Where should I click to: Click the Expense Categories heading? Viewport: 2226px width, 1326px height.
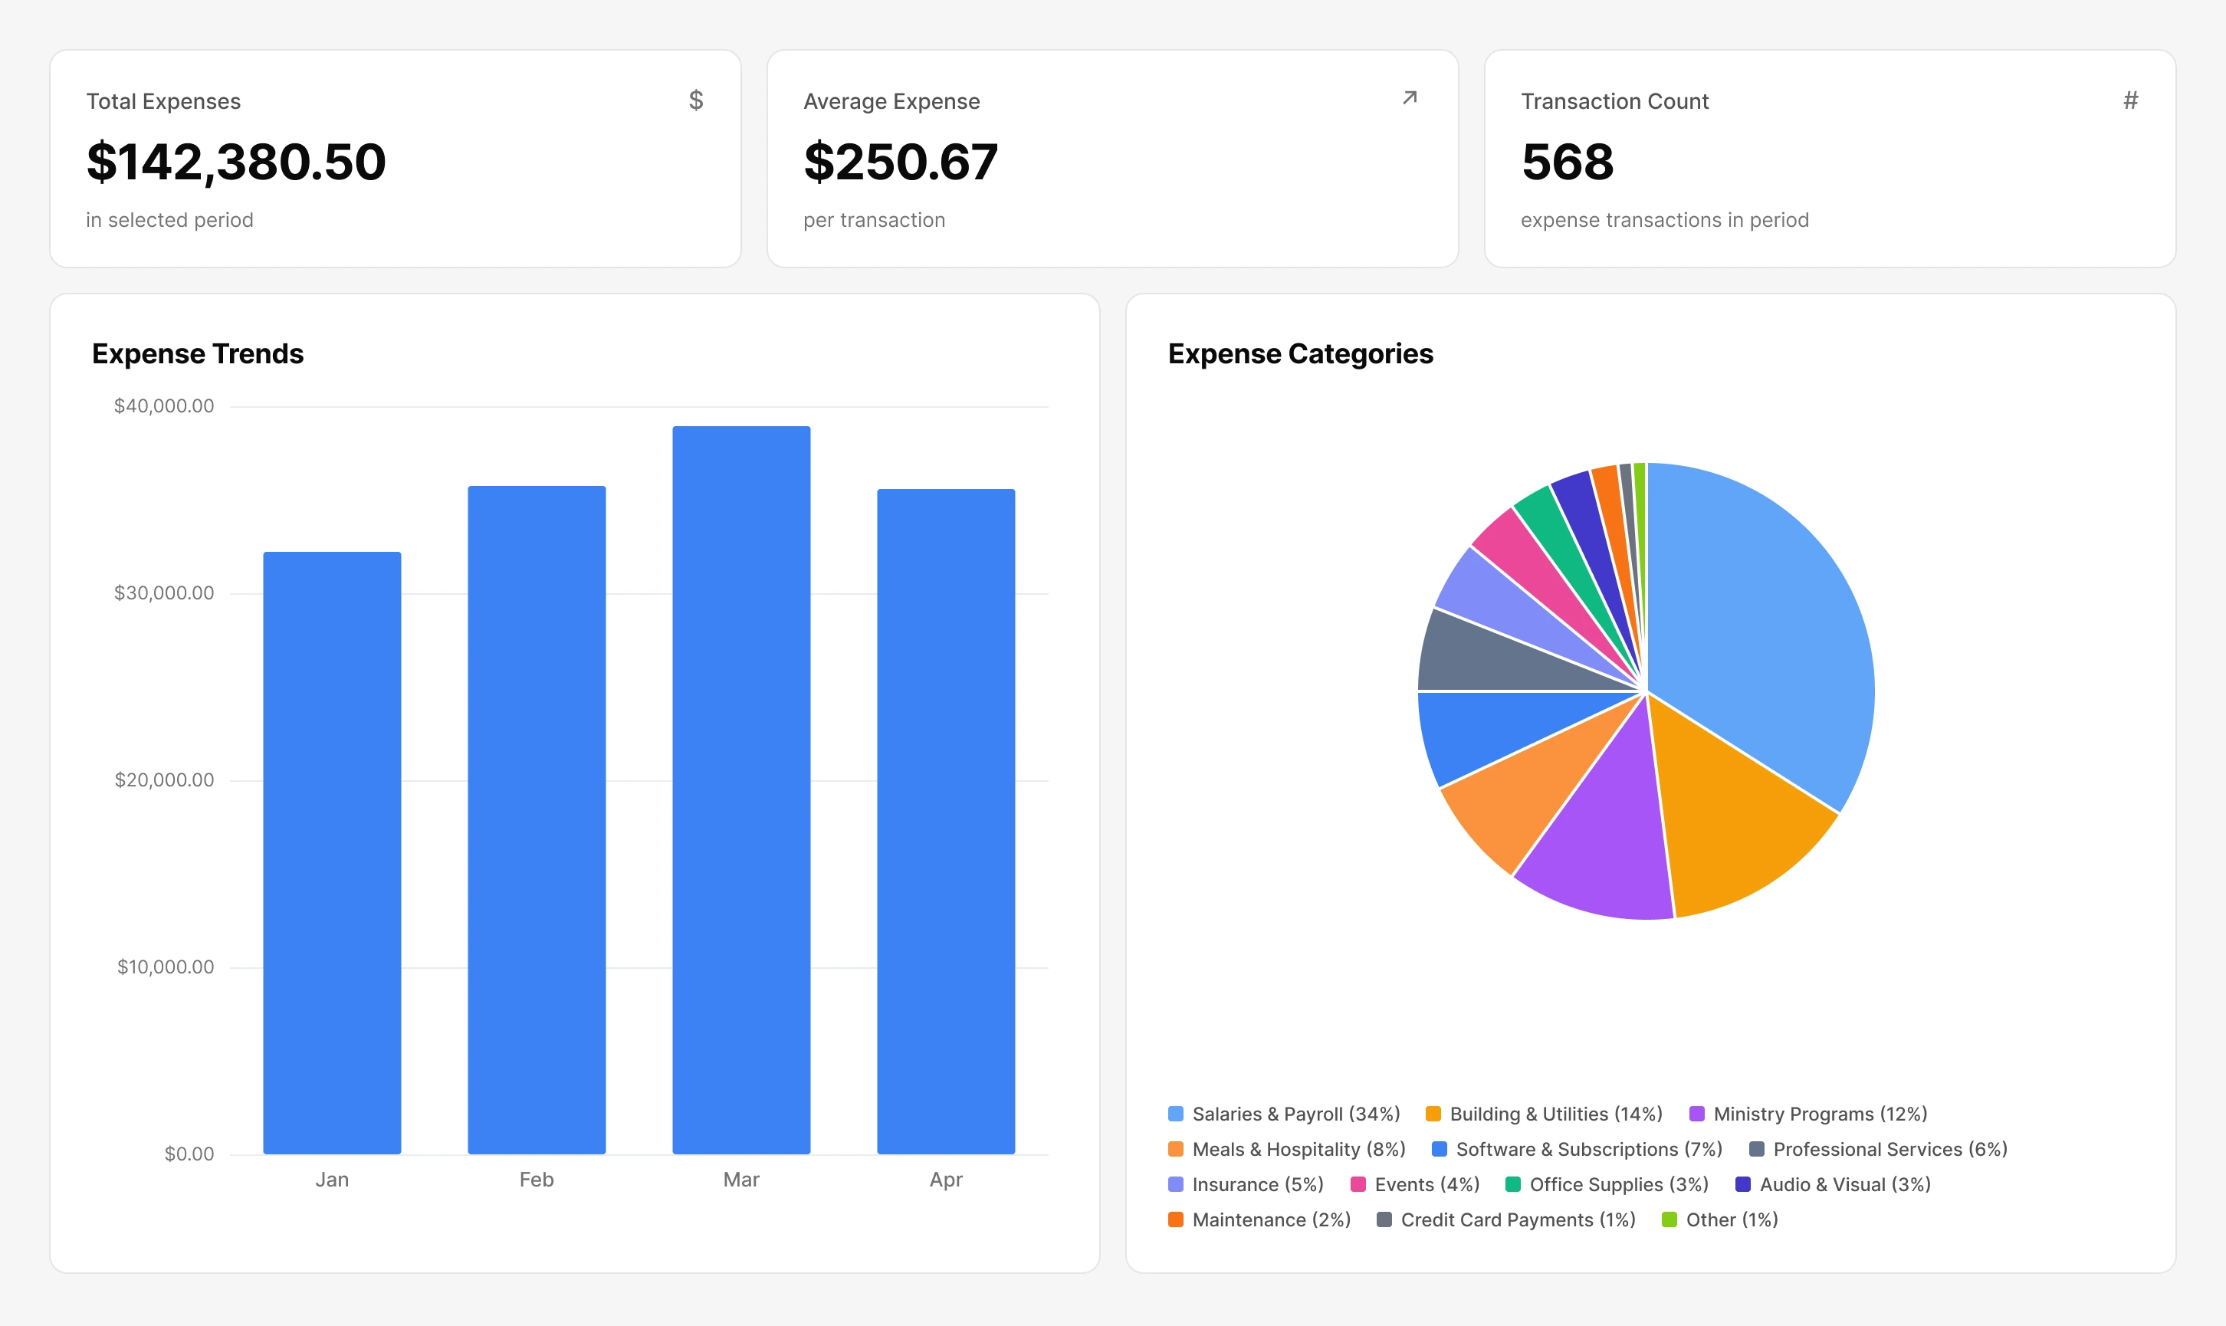click(x=1300, y=354)
